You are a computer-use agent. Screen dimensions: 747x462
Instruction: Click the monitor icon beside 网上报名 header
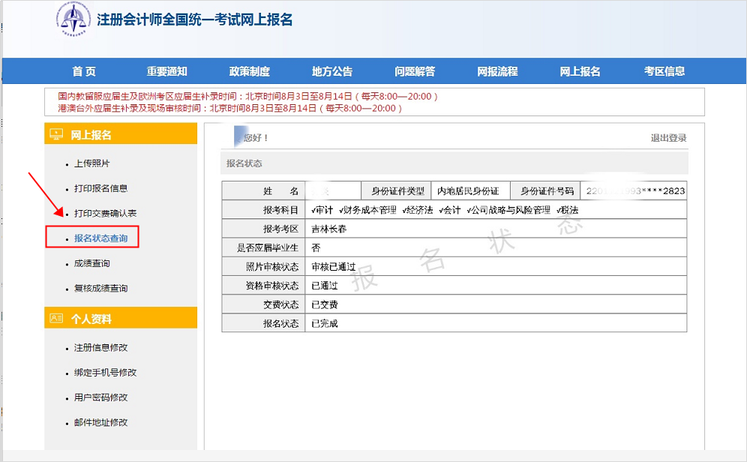pos(55,135)
